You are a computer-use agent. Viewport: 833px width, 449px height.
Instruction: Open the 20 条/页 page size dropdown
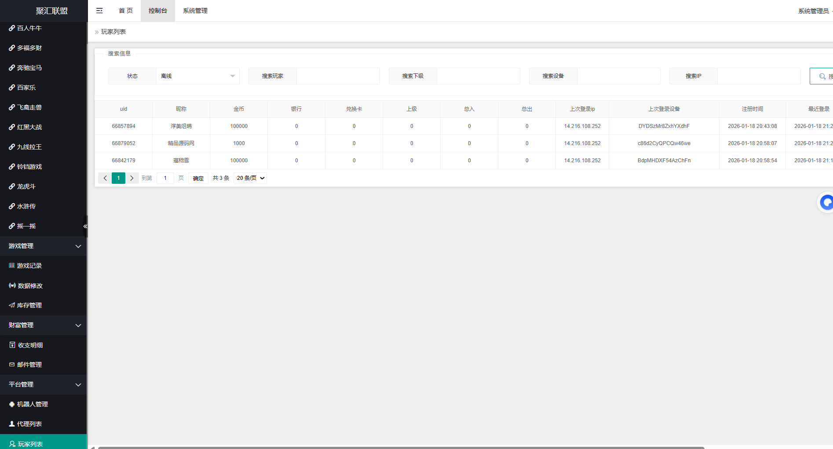pyautogui.click(x=250, y=178)
